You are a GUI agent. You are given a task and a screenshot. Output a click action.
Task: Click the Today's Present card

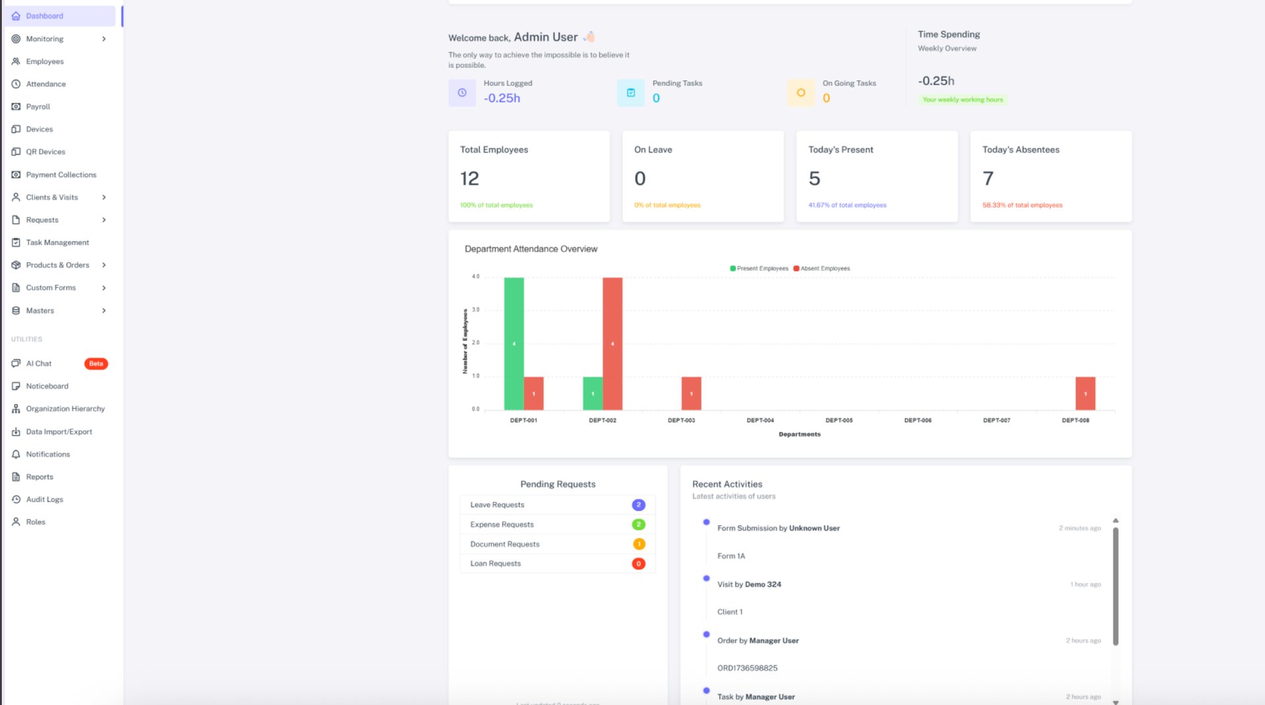877,177
